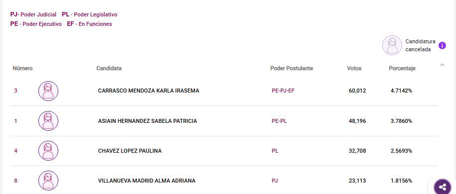Sort by the Votos column header

(x=354, y=68)
